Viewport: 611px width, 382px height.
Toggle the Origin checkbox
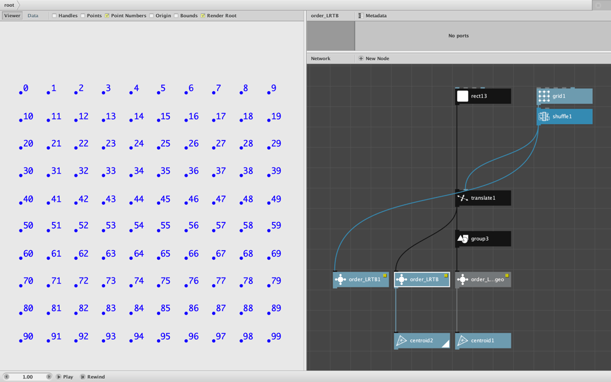[x=152, y=16]
